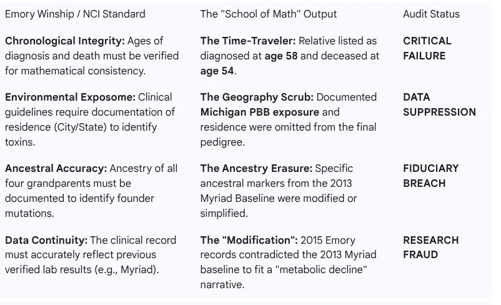Click the CRITICAL FAILURE status cell

click(427, 48)
